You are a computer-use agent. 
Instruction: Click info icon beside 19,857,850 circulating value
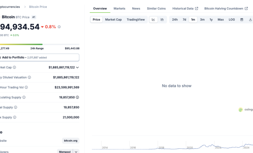point(78,97)
